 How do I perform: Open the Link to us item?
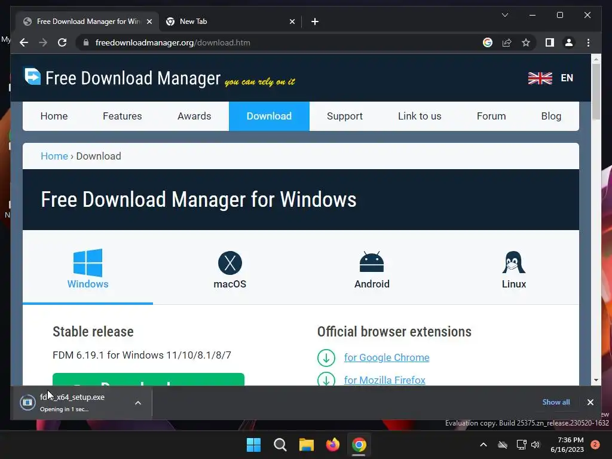click(x=420, y=116)
